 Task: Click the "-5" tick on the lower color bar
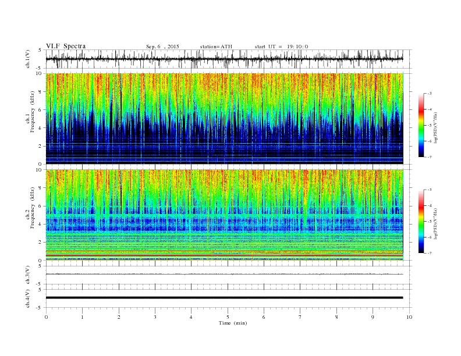(x=430, y=222)
